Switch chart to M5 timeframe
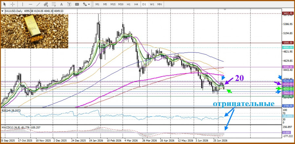295x144 pixels. click(105, 4)
